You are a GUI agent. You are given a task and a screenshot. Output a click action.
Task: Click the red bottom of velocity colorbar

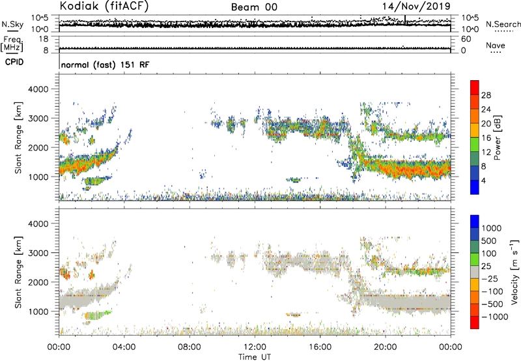(475, 323)
